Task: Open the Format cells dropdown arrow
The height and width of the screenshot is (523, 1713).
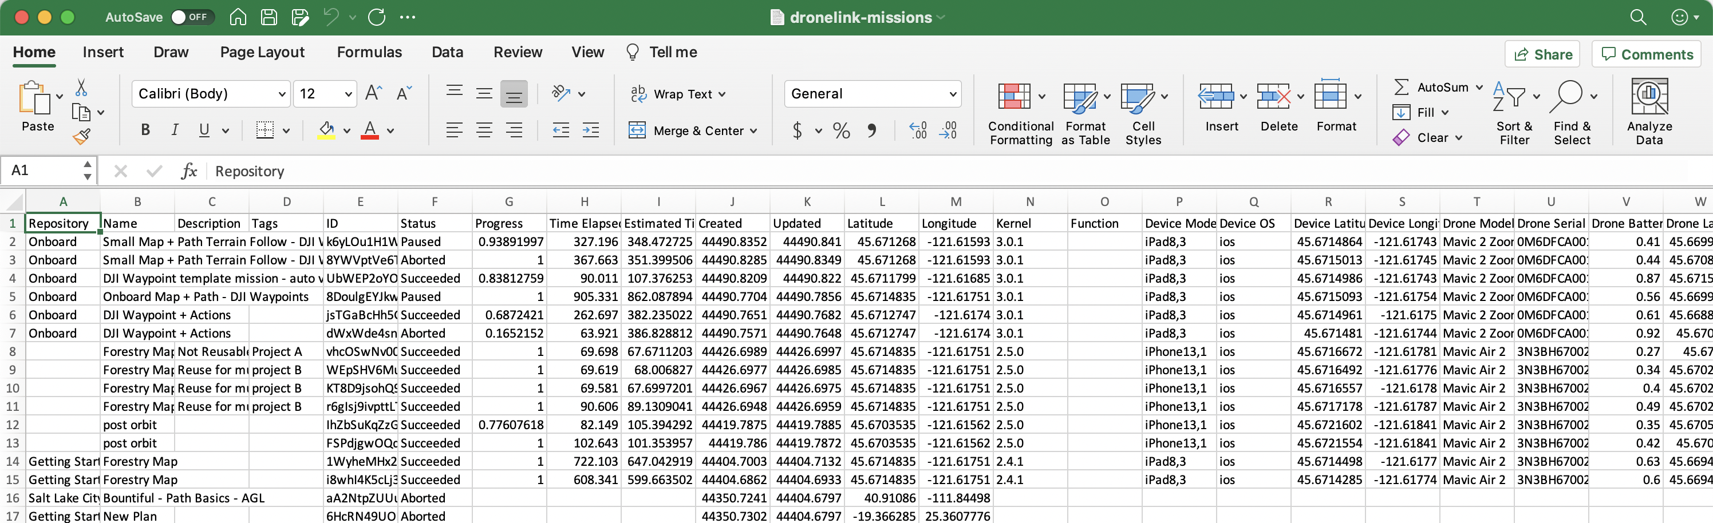Action: (x=1358, y=97)
